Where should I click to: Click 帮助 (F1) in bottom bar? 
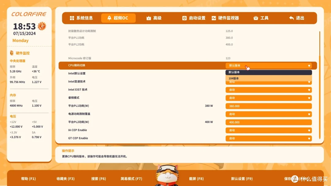click(x=29, y=179)
